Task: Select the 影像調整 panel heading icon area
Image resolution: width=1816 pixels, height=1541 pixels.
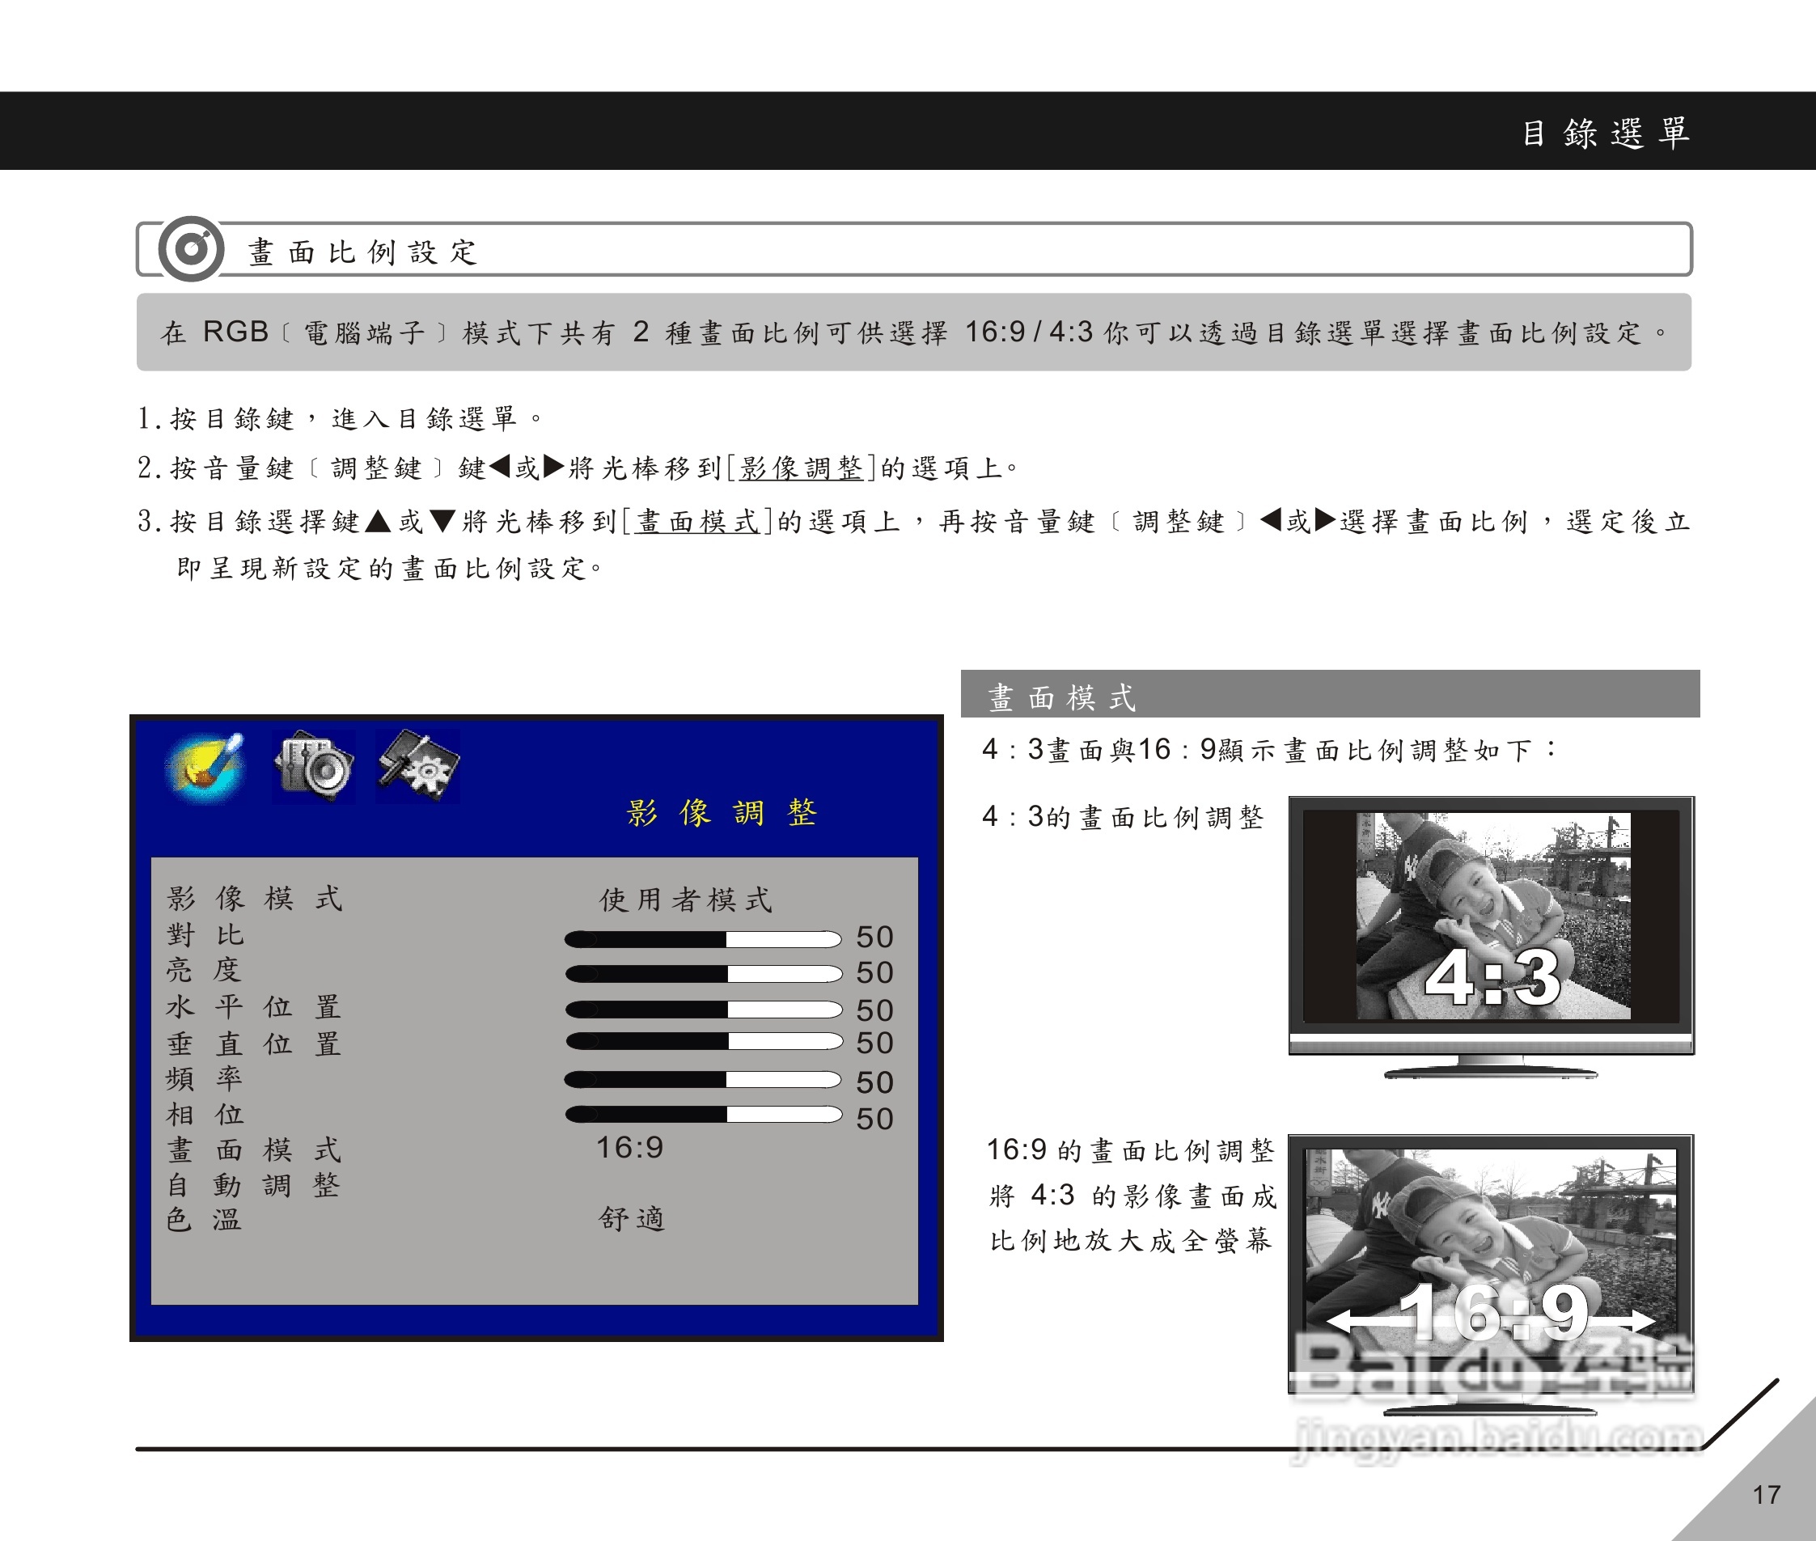Action: pos(721,812)
